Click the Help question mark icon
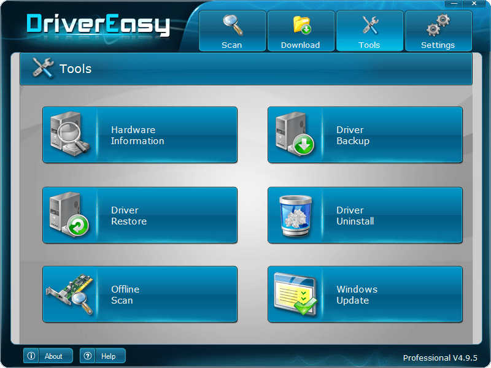 pos(88,356)
